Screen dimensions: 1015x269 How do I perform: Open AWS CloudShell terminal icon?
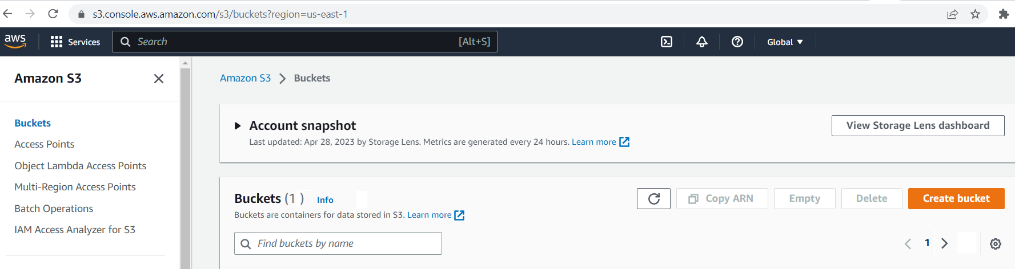666,42
